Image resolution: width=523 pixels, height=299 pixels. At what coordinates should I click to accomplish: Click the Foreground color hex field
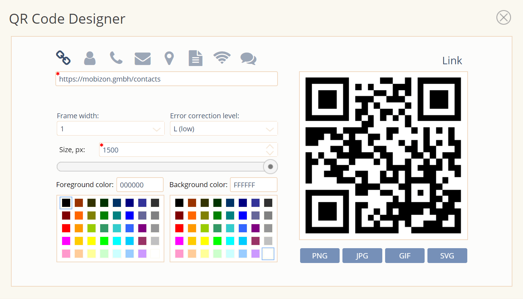point(140,185)
